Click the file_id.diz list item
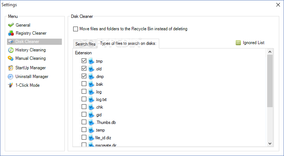The image size is (284, 156). pos(103,138)
